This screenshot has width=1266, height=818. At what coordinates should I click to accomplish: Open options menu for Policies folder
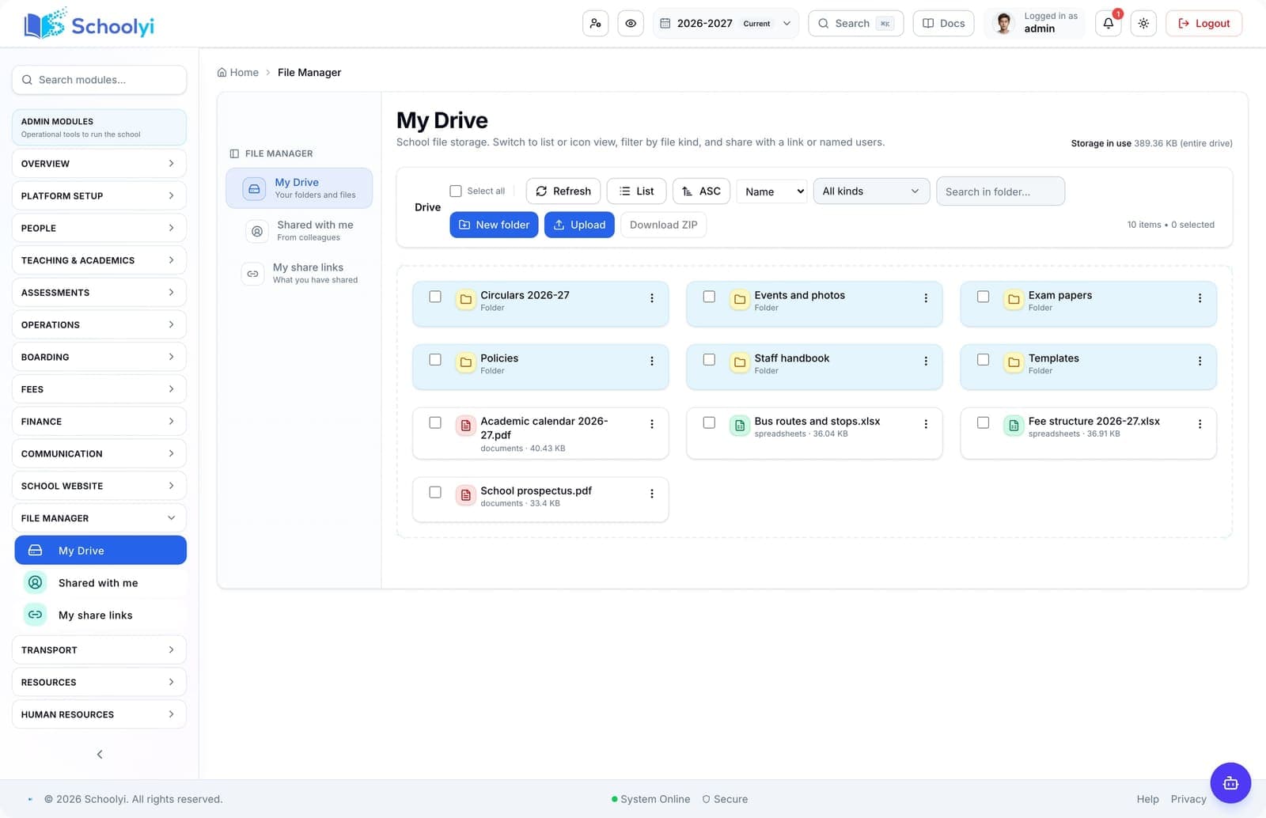click(652, 361)
